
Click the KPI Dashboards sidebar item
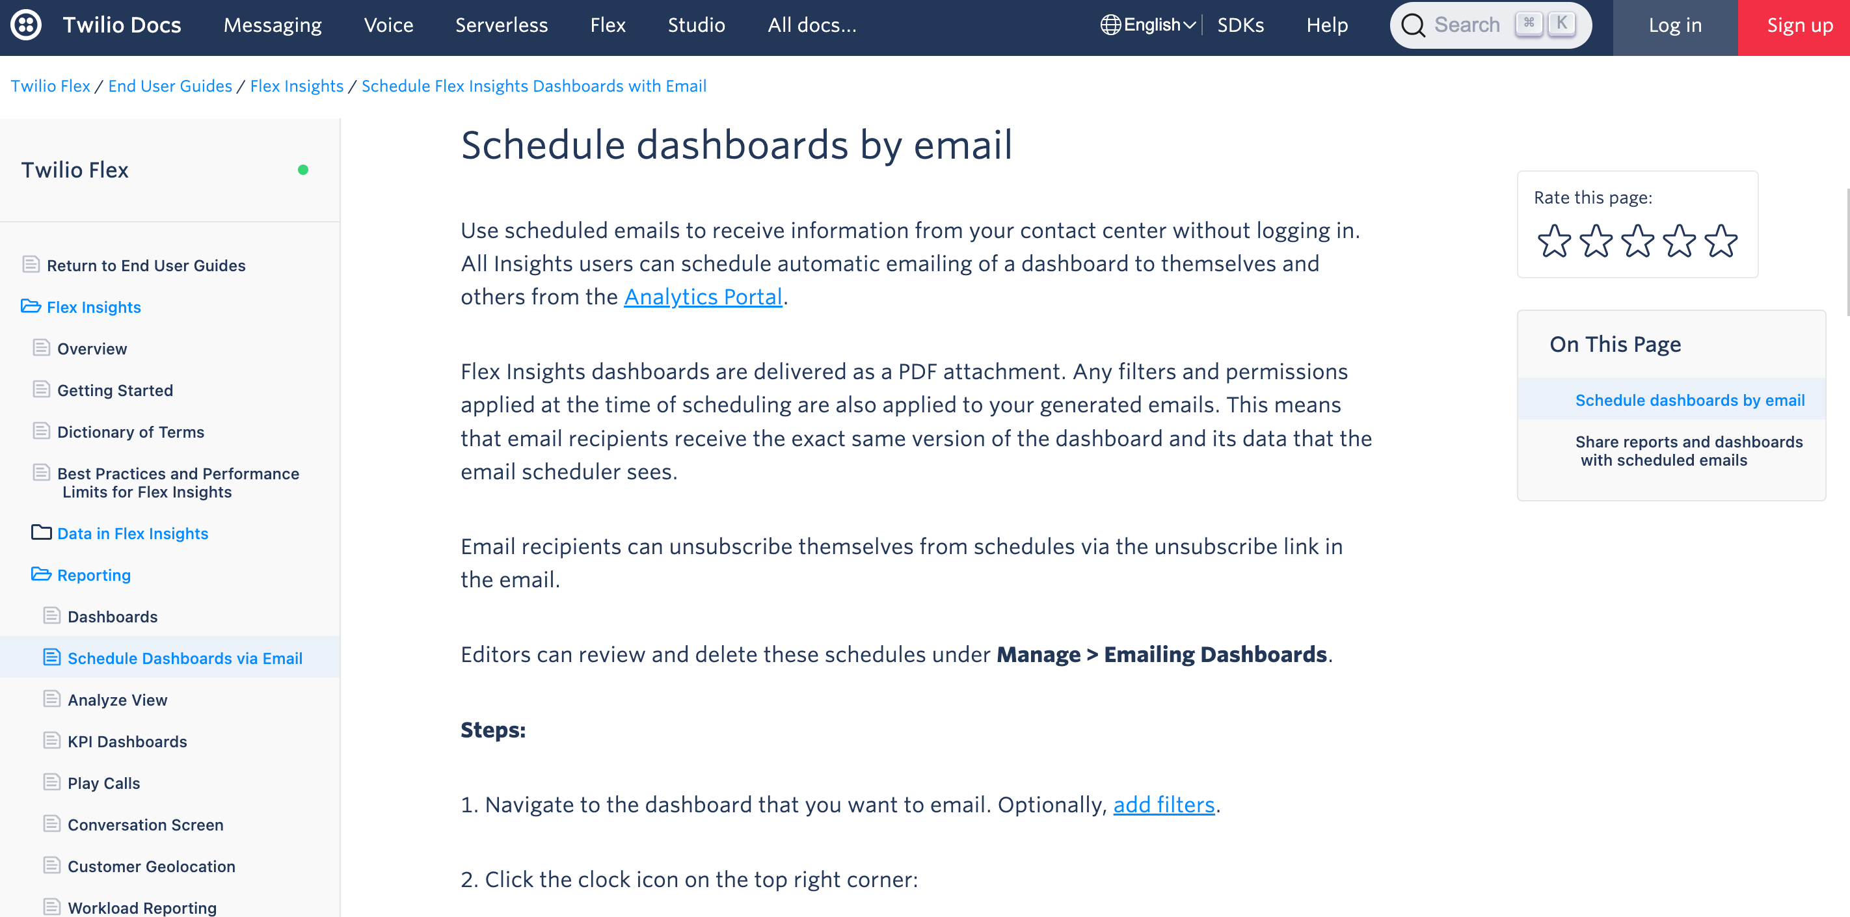click(x=127, y=741)
